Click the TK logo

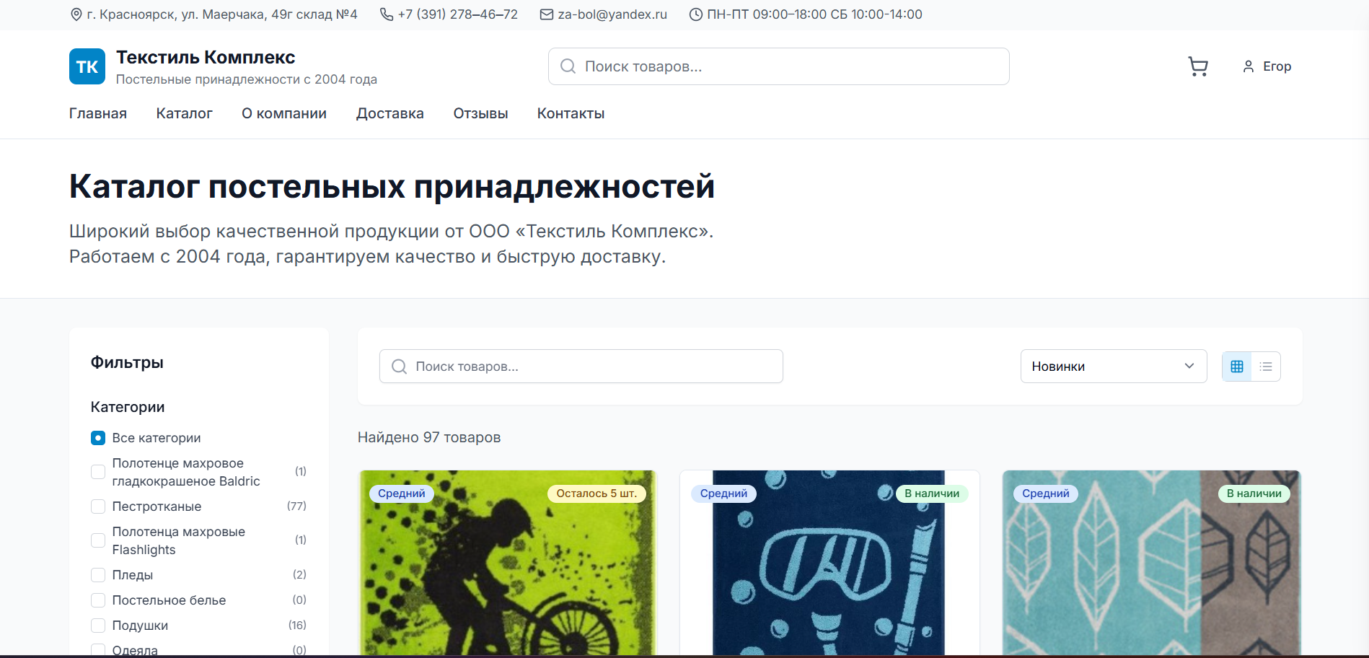(x=87, y=66)
